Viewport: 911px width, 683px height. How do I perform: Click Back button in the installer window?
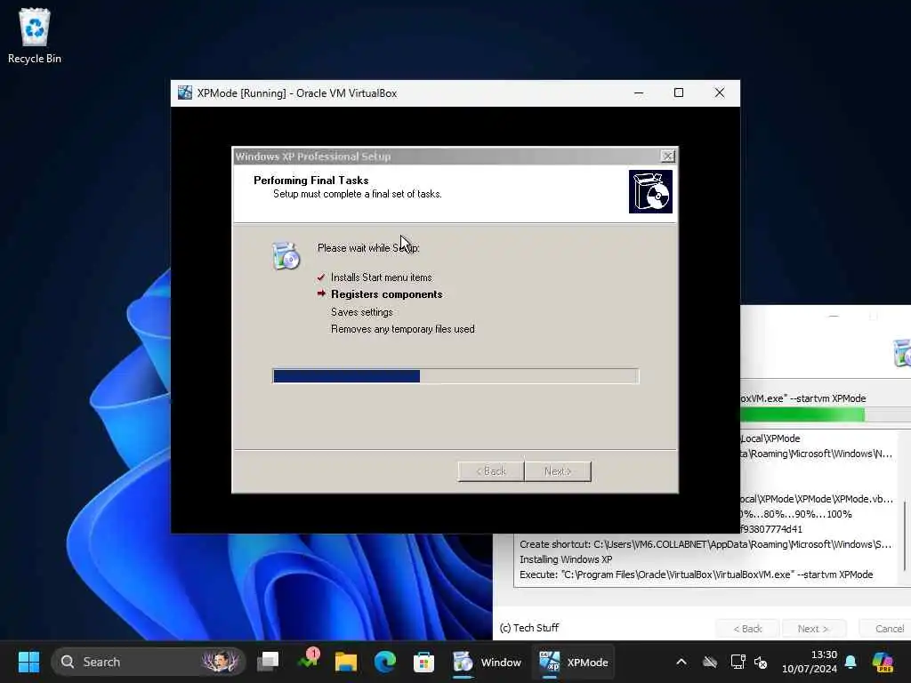tap(747, 629)
